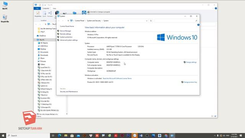Open Mail app from taskbar
This screenshot has height=138, width=245.
pos(78,135)
